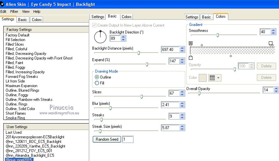Select Factory Default preset
279x161 pixels.
click(x=17, y=35)
